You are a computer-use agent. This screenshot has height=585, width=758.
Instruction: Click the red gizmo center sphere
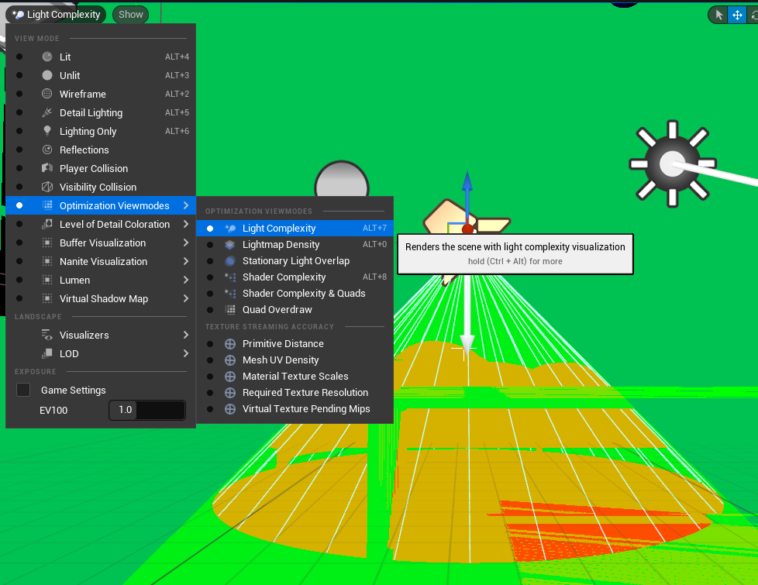coord(467,229)
